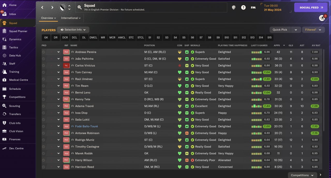
Task: Click Raúl Jiménez's last 5 games form bar
Action: [257, 79]
